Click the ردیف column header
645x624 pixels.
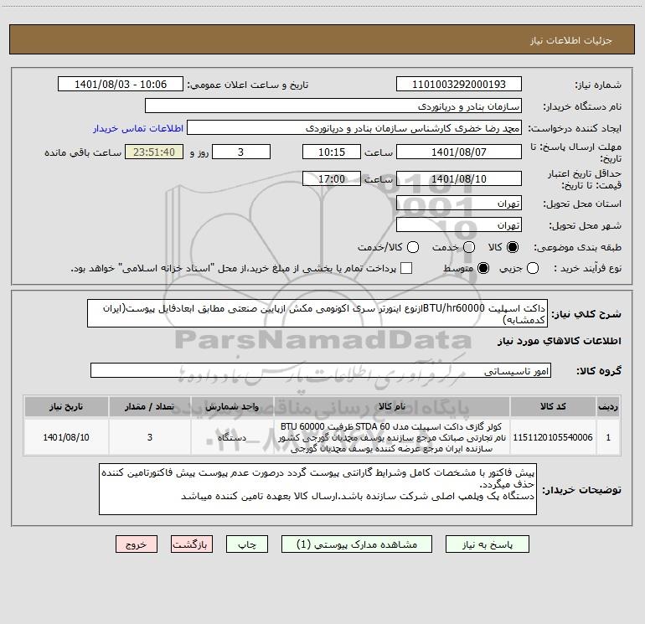click(608, 406)
